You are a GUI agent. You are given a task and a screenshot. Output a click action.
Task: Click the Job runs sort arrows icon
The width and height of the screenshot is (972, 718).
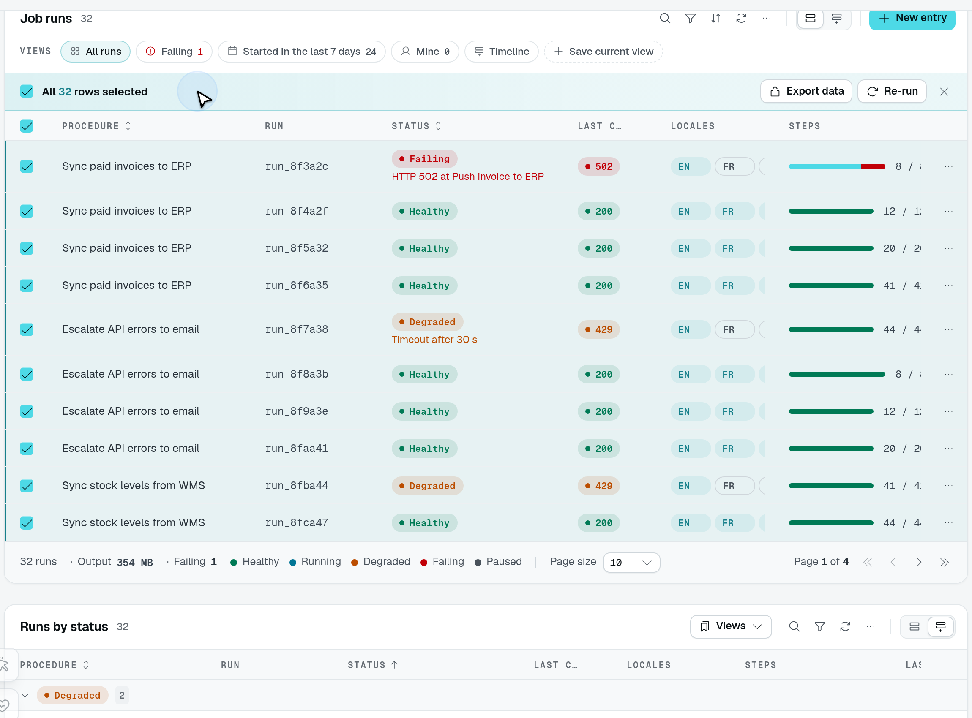click(716, 18)
